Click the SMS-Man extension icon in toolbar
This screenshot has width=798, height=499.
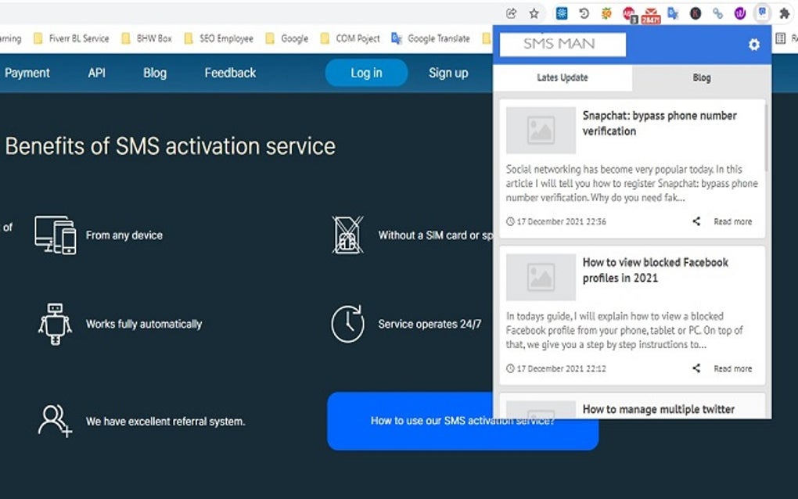tap(760, 13)
